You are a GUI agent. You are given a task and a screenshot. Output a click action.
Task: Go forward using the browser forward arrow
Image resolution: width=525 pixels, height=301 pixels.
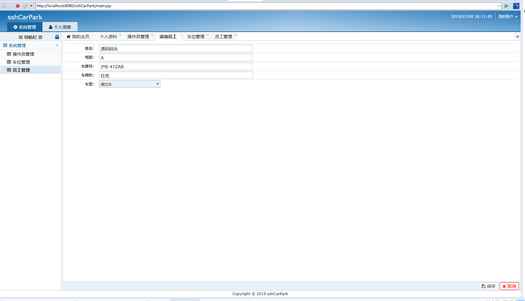[11, 6]
